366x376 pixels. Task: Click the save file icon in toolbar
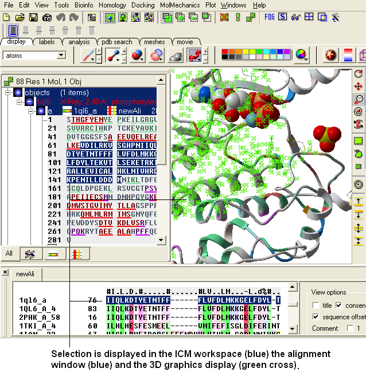click(33, 17)
